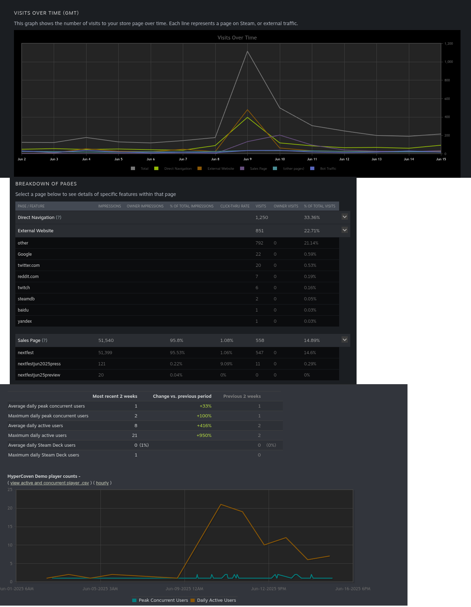Toggle the Direct Navigation green legend swatch
The height and width of the screenshot is (607, 471).
156,168
